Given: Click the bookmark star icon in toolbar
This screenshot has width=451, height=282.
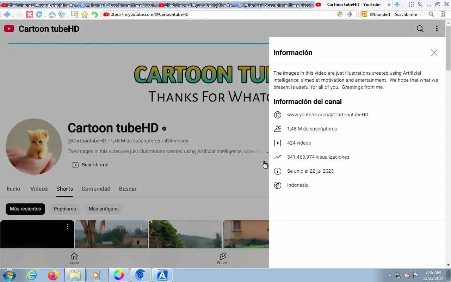Looking at the screenshot, I should (85, 14).
